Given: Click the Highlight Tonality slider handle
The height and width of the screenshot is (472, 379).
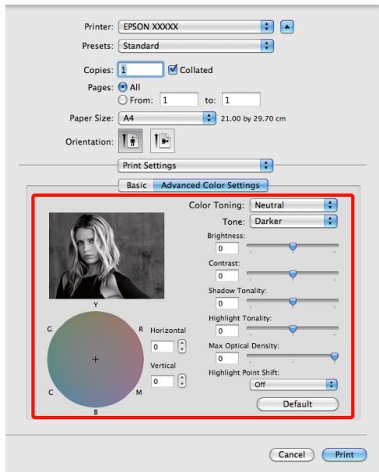Looking at the screenshot, I should [293, 329].
